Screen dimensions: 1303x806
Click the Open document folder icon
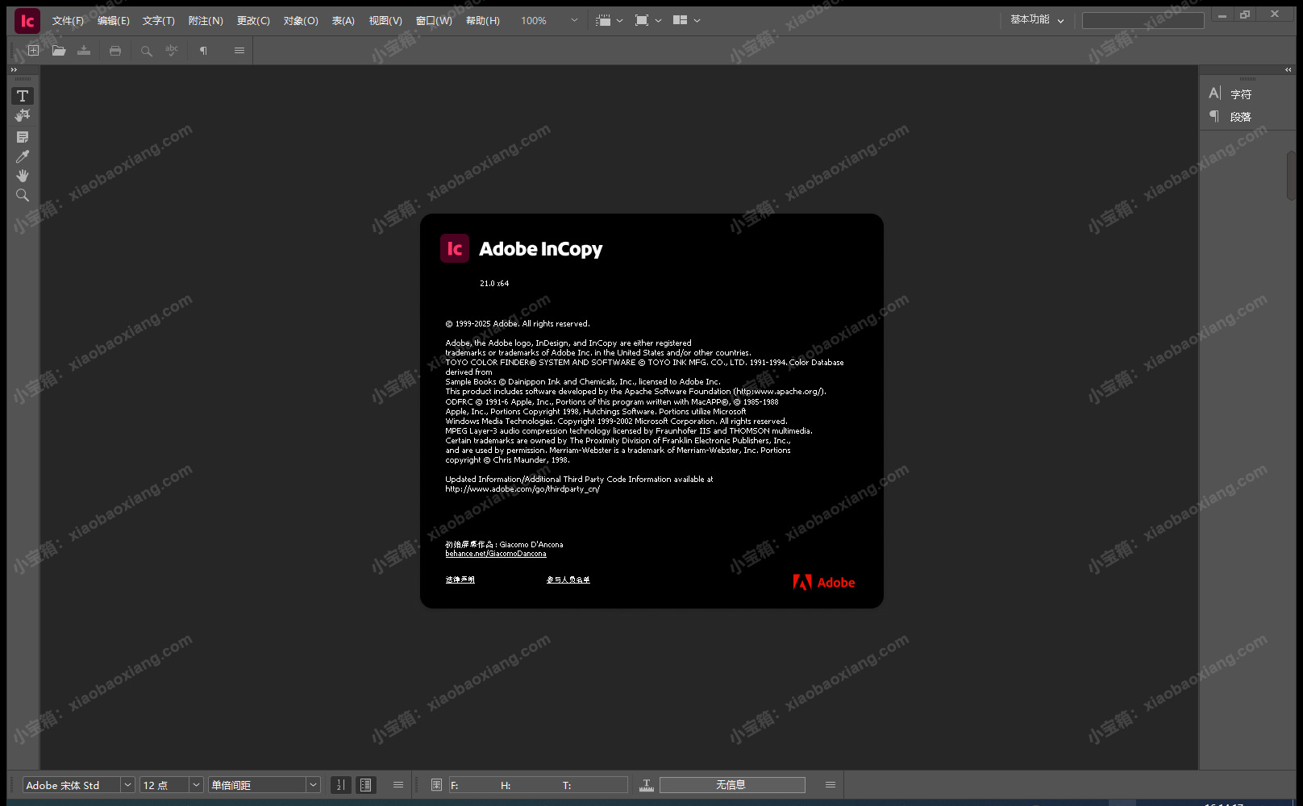(59, 51)
